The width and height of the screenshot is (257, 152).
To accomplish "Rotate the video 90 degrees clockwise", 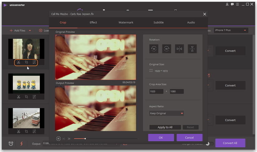I will [167, 49].
